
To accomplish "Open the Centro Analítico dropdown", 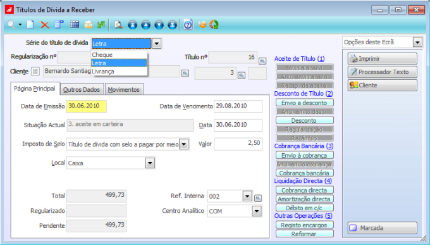I will coord(257,211).
